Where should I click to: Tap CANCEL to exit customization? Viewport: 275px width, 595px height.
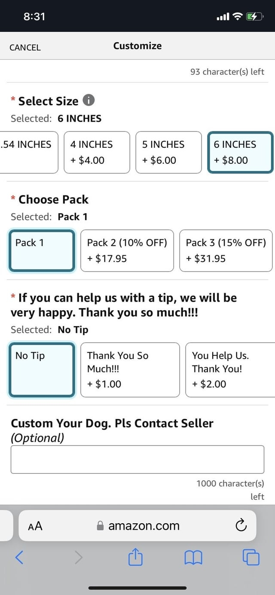coord(25,47)
